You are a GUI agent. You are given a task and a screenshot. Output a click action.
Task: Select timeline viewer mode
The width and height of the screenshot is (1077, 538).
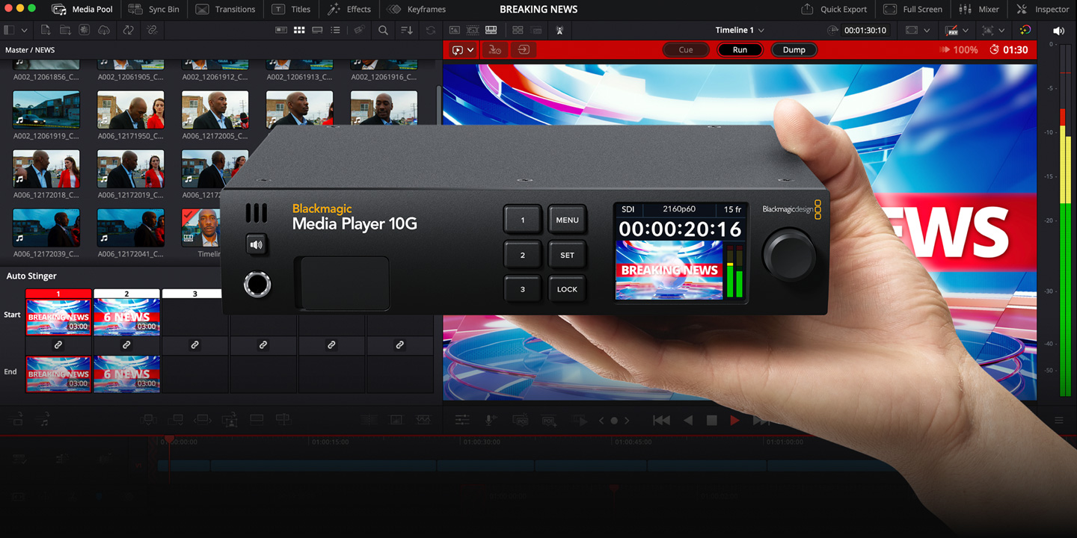click(491, 30)
